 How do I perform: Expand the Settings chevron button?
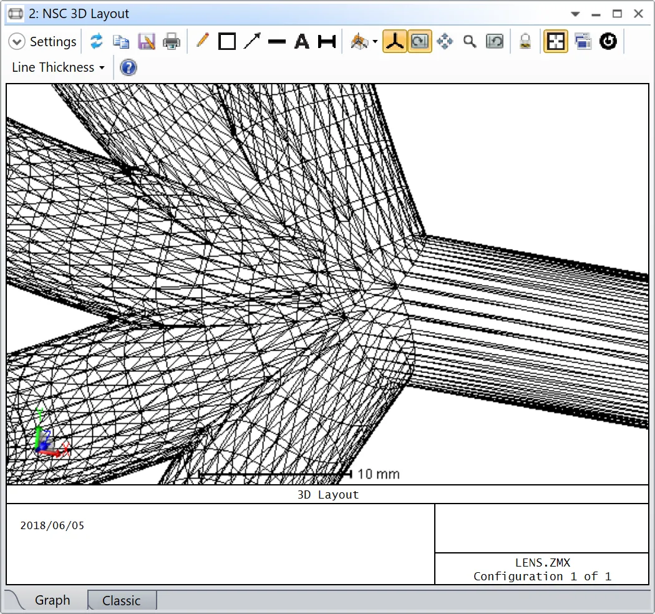pyautogui.click(x=17, y=42)
